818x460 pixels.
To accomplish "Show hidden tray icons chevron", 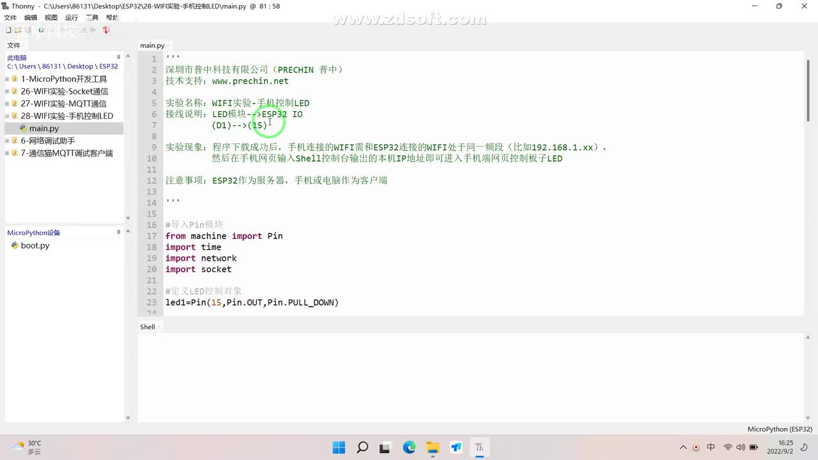I will click(x=683, y=447).
